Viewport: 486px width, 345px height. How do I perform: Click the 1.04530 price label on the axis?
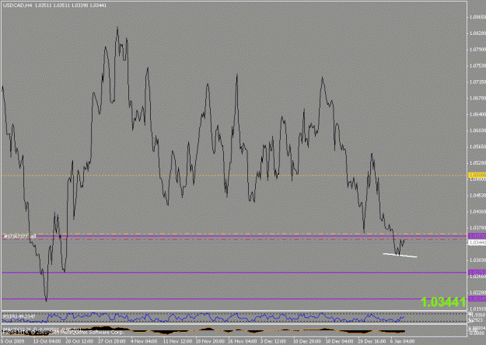click(477, 195)
